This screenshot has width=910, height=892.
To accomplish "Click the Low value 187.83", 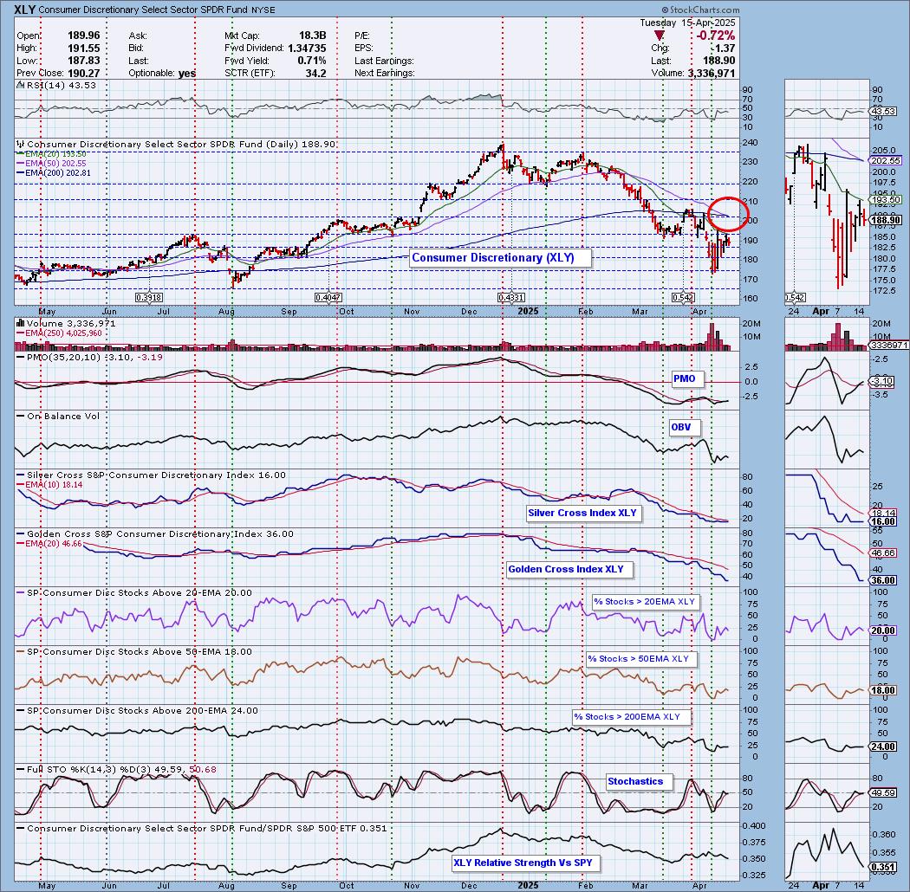I will (x=83, y=61).
